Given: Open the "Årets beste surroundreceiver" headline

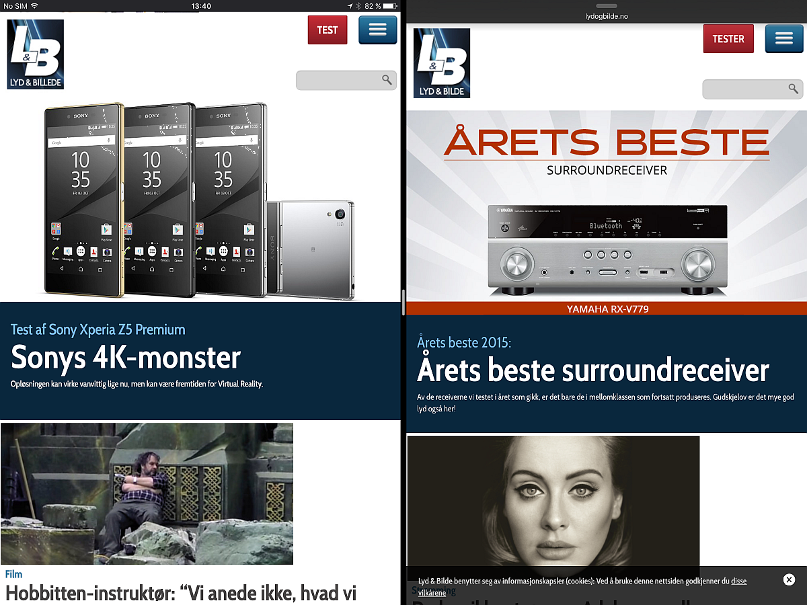Looking at the screenshot, I should click(592, 370).
